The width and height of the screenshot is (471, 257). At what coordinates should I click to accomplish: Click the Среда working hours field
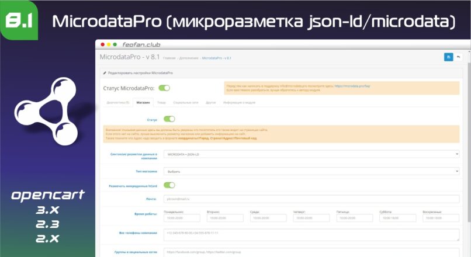tap(268, 218)
